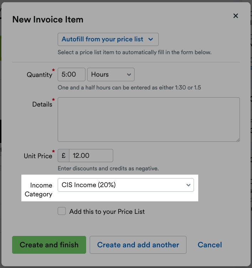Click inside the Details text area
252x268 pixels.
click(148, 119)
